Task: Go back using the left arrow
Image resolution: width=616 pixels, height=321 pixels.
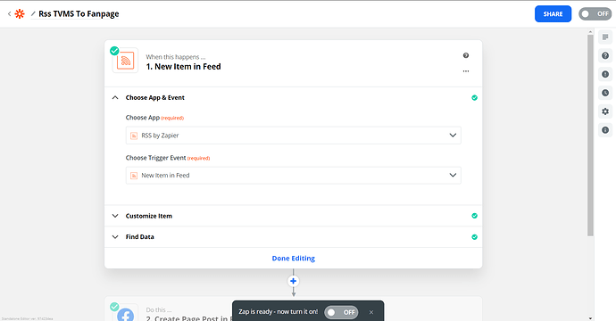Action: pos(9,13)
